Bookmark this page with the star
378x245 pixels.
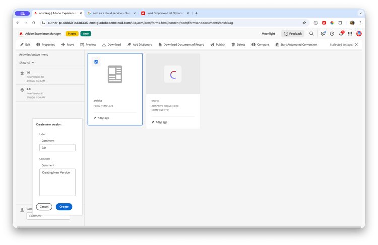304,23
